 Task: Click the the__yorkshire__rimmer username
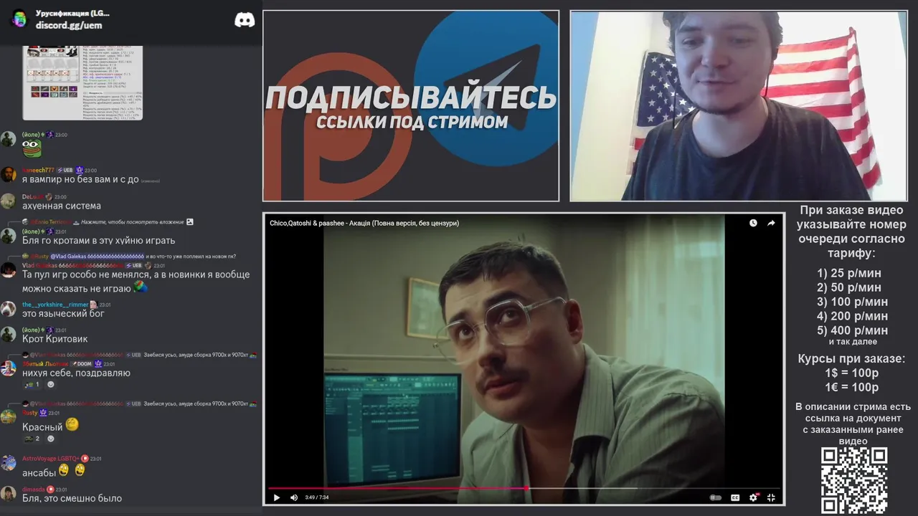(55, 305)
